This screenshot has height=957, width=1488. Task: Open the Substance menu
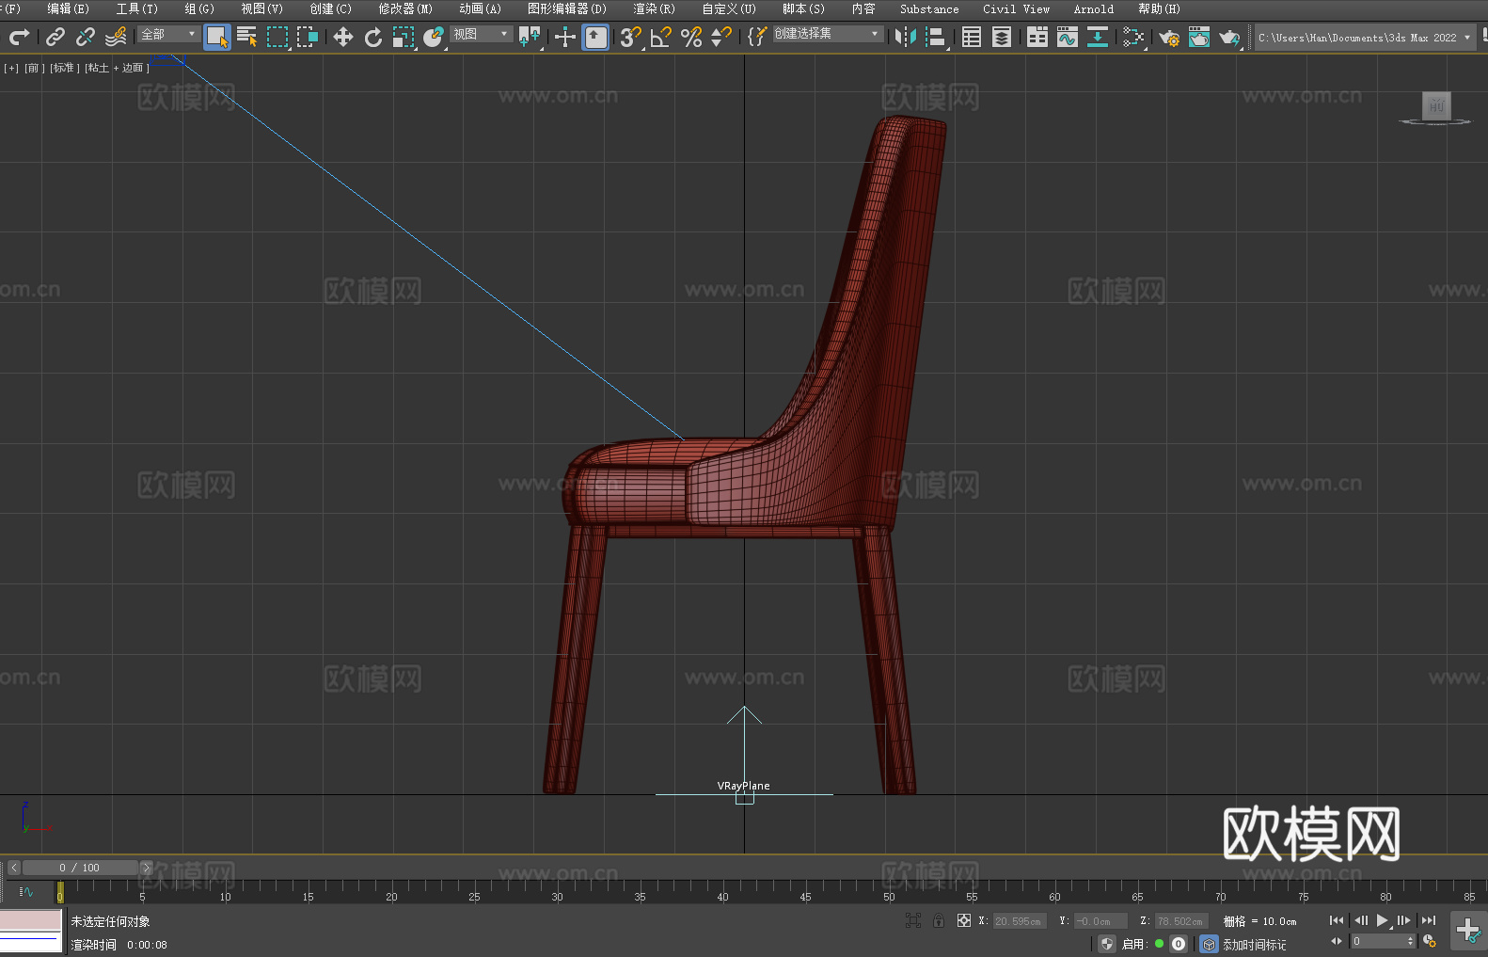[x=929, y=8]
